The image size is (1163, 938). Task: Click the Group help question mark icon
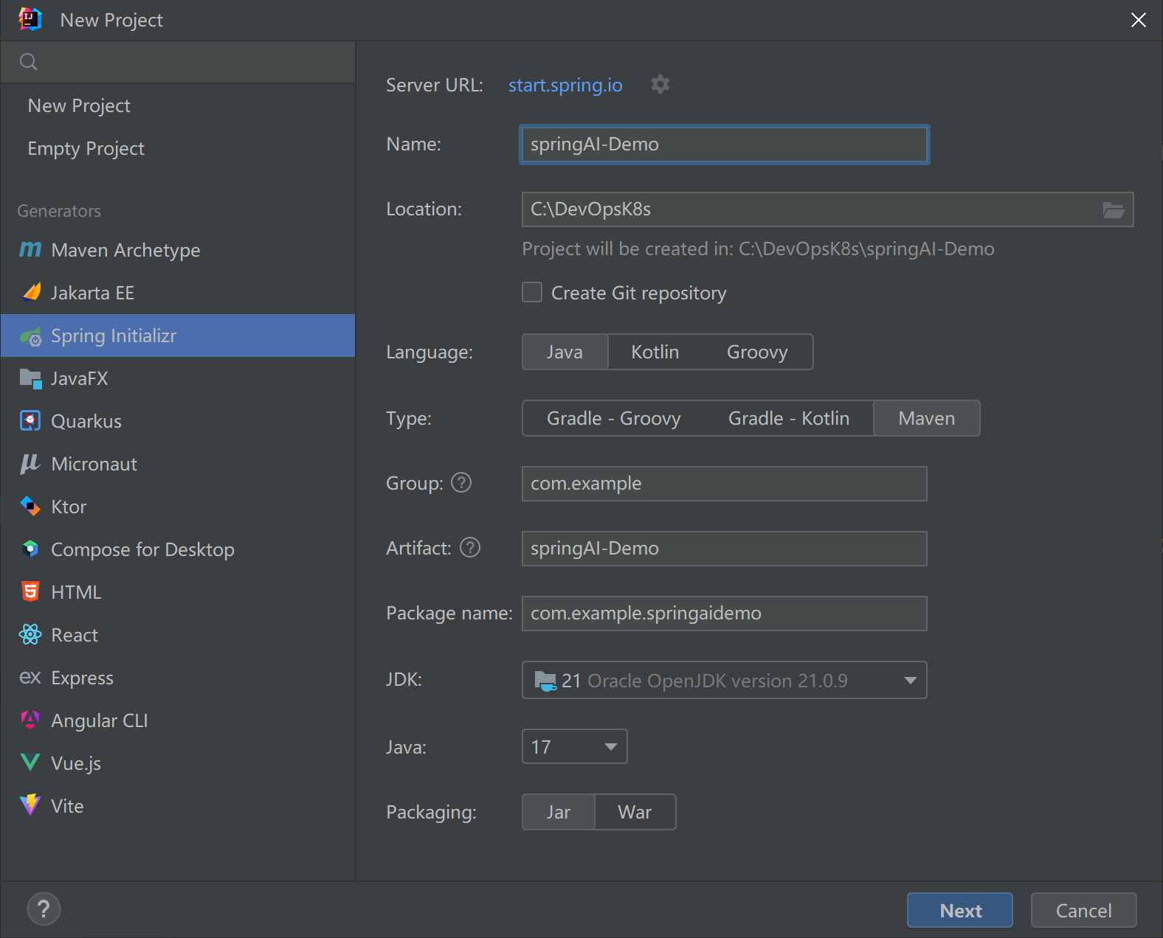461,482
